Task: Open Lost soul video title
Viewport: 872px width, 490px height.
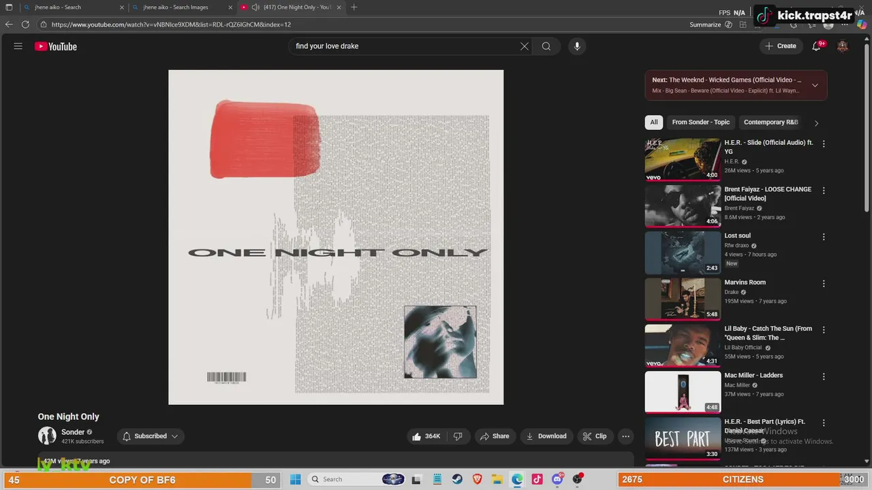Action: tap(737, 236)
